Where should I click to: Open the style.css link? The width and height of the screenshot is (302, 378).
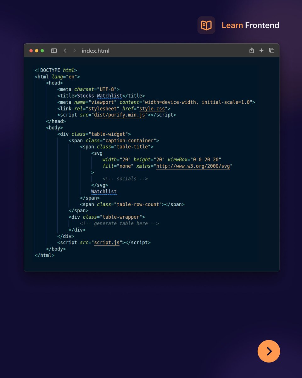click(x=152, y=109)
